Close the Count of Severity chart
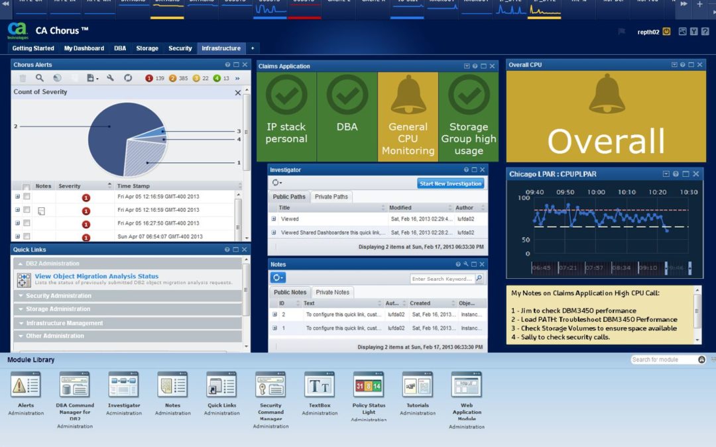The image size is (716, 447). (x=237, y=93)
